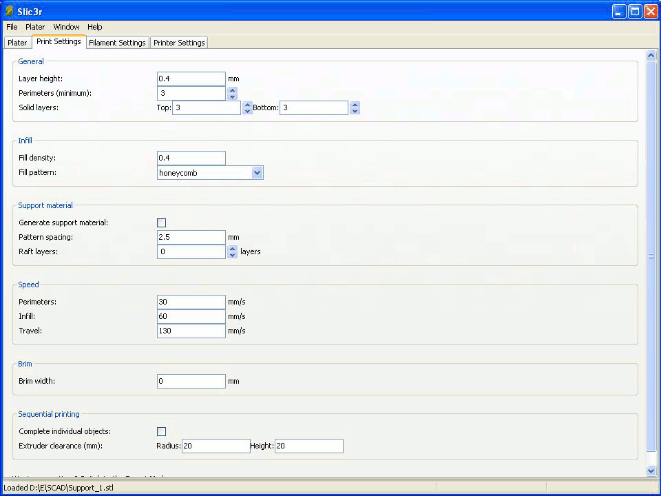This screenshot has width=661, height=496.
Task: Open the File menu
Action: 12,27
